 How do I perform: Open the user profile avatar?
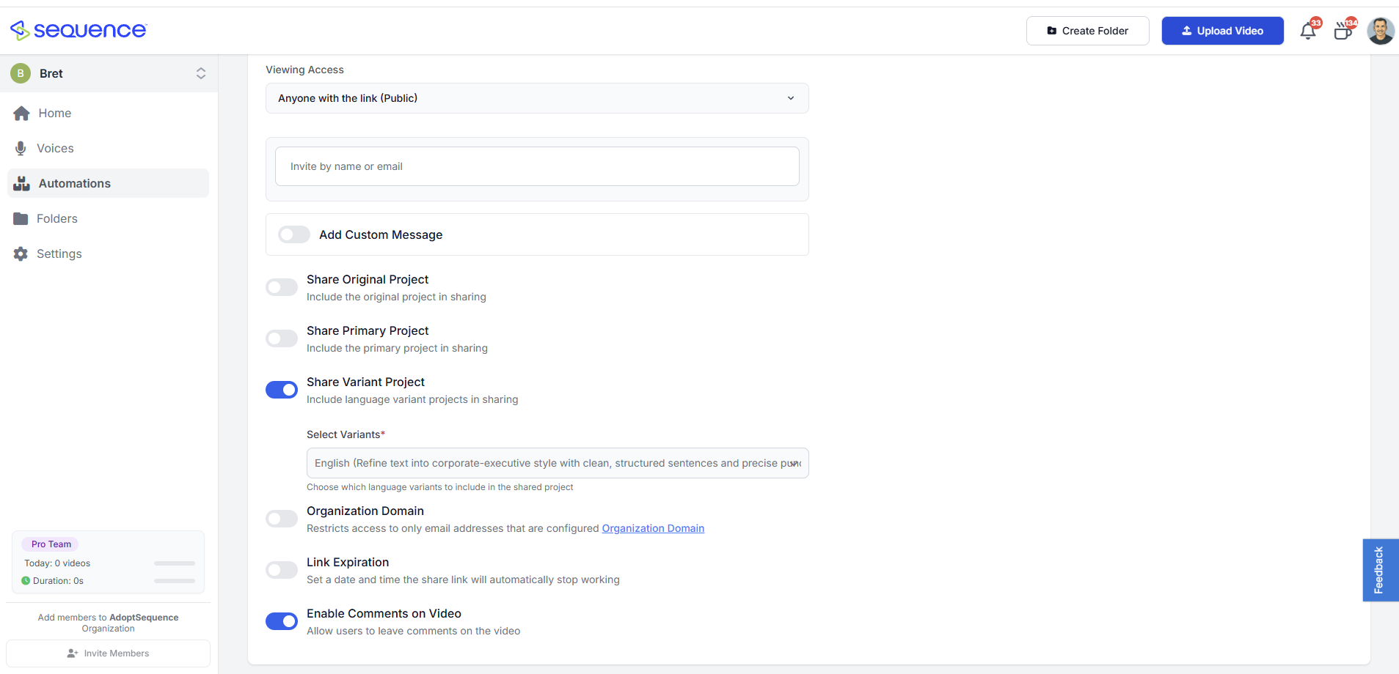coord(1380,31)
